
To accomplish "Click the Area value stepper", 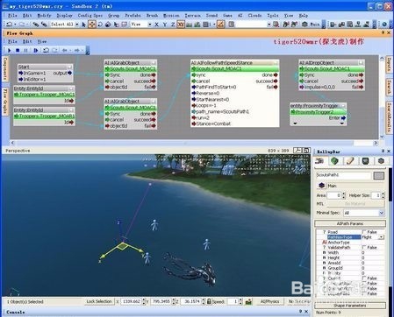I will click(344, 195).
